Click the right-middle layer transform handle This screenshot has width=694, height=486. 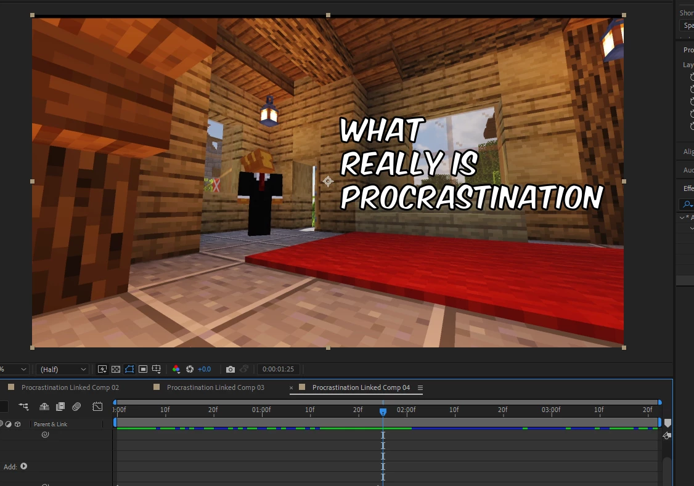coord(624,181)
